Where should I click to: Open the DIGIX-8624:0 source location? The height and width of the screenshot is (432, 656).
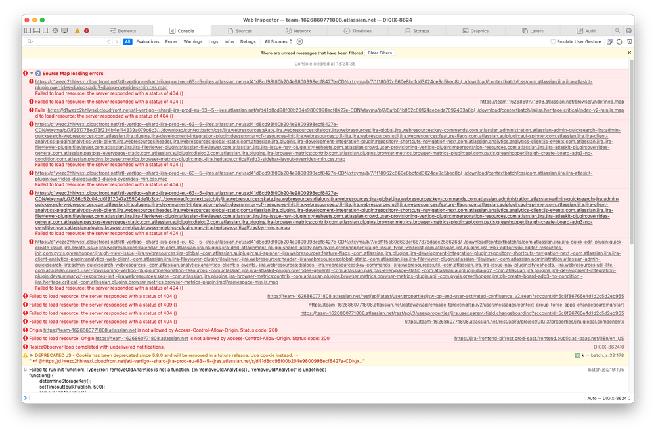pyautogui.click(x=609, y=347)
